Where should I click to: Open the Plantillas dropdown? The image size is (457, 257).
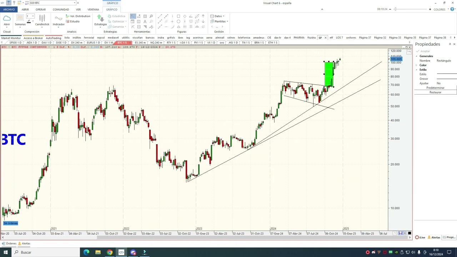219,21
